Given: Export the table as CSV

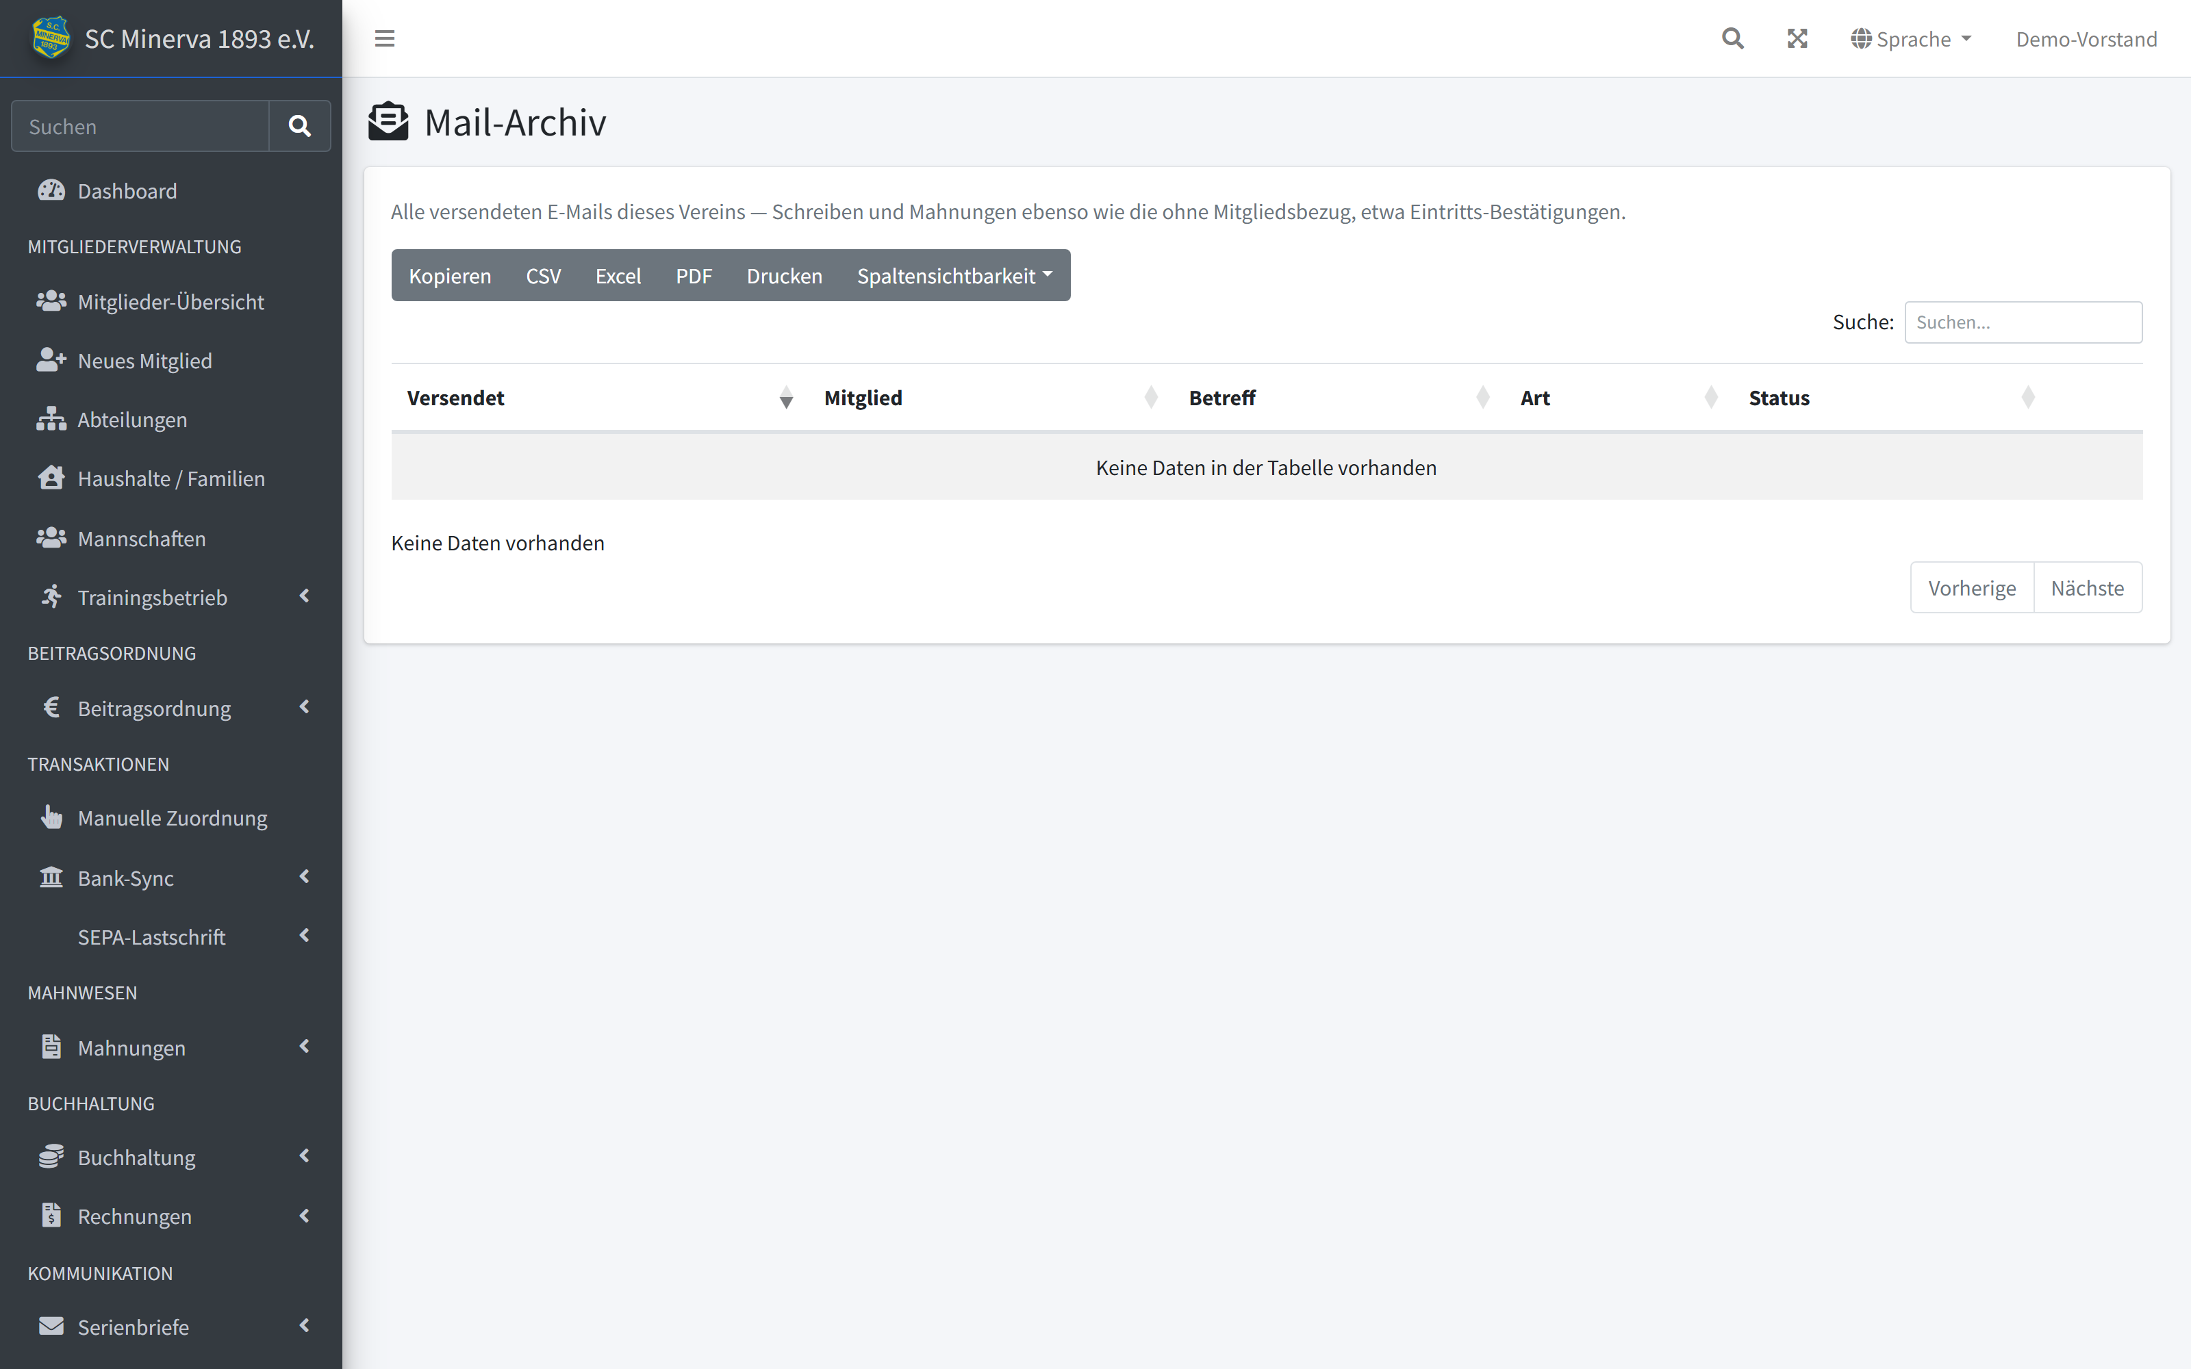Looking at the screenshot, I should [543, 275].
